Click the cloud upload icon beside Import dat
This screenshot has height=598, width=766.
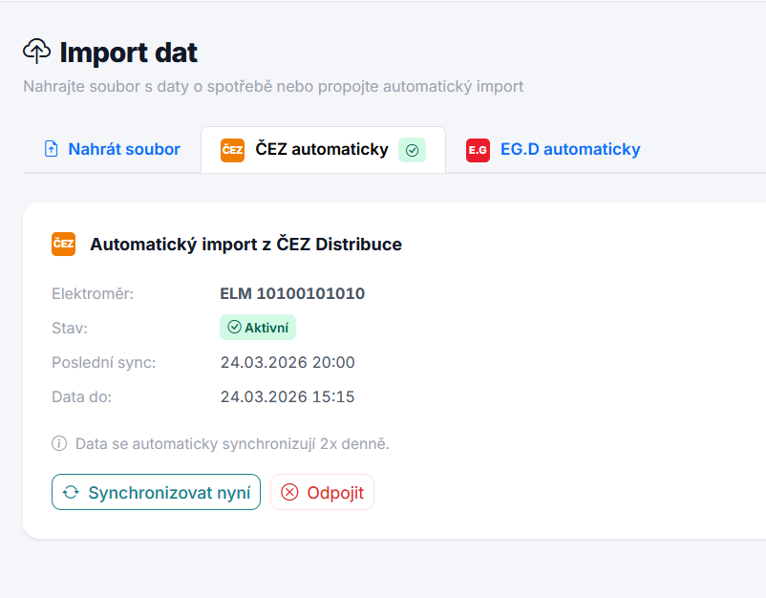click(36, 51)
